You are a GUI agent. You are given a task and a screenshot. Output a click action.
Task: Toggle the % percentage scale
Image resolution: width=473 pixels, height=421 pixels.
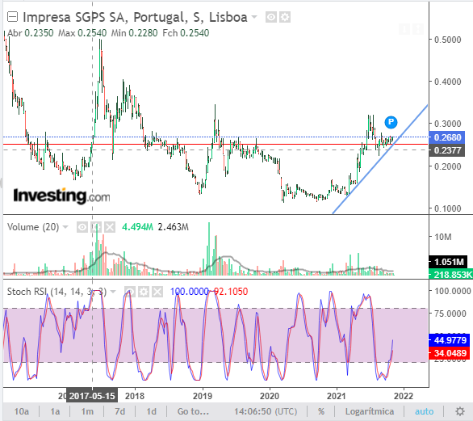321,411
